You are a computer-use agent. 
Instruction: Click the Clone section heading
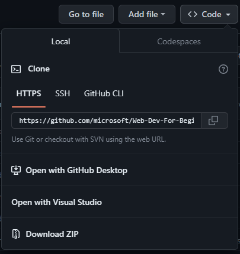click(x=39, y=69)
